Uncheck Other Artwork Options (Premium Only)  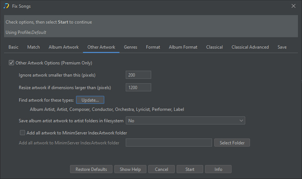click(x=11, y=63)
